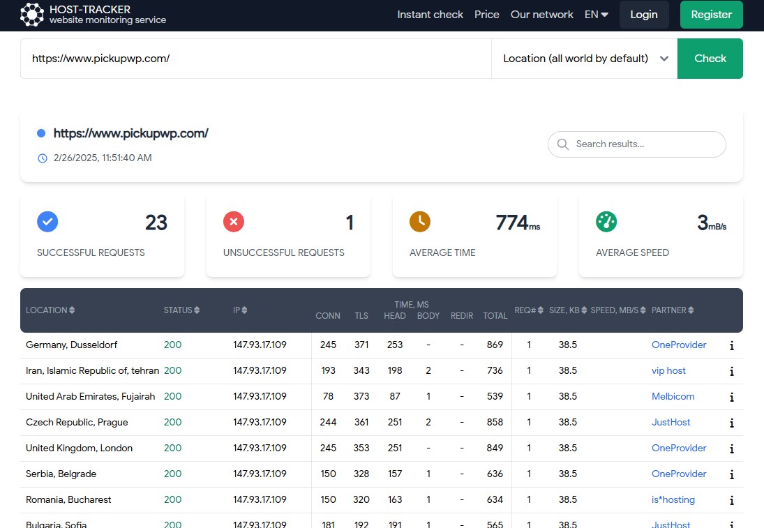The image size is (764, 528).
Task: Select the Czech Republic, Prague cell
Action: (77, 422)
